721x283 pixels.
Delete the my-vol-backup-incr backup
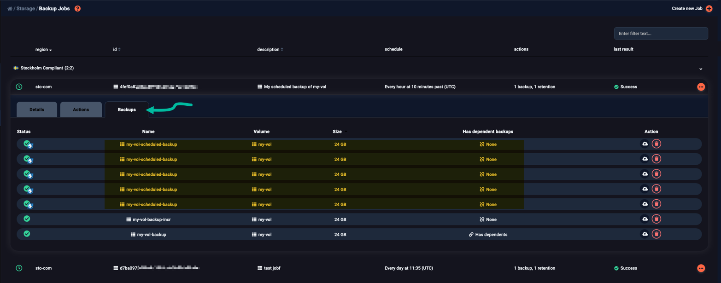tap(657, 219)
